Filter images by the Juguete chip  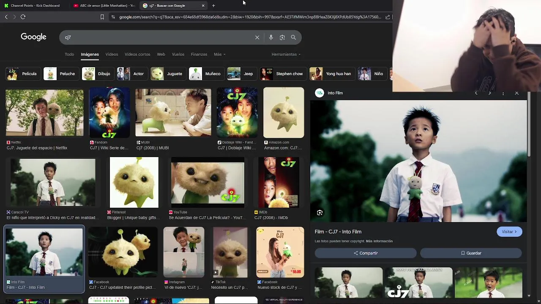(x=168, y=73)
